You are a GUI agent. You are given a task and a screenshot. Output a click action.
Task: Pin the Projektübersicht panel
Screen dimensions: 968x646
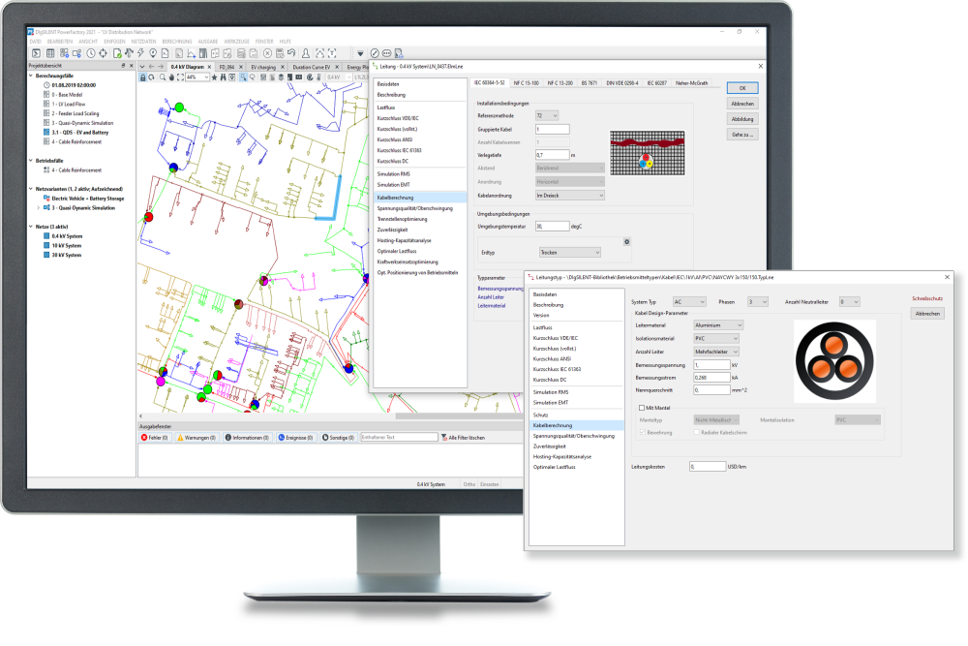[123, 66]
